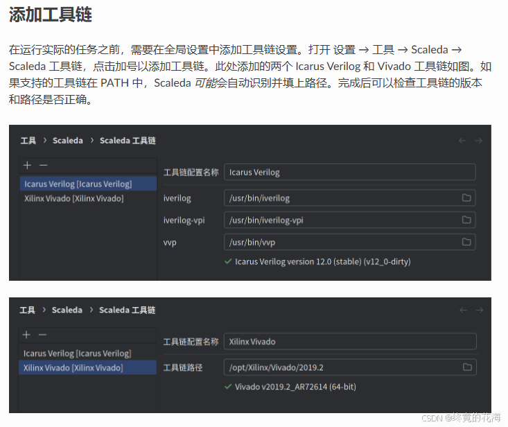Viewport: 508px width, 427px height.
Task: Open folder browser for iverilog-vpi path
Action: click(x=466, y=220)
